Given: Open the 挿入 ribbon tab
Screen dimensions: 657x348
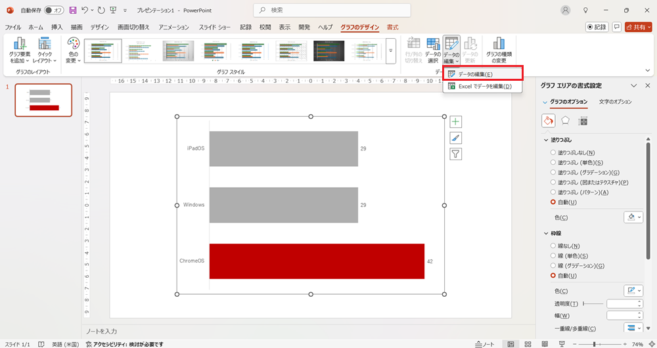Looking at the screenshot, I should 57,27.
